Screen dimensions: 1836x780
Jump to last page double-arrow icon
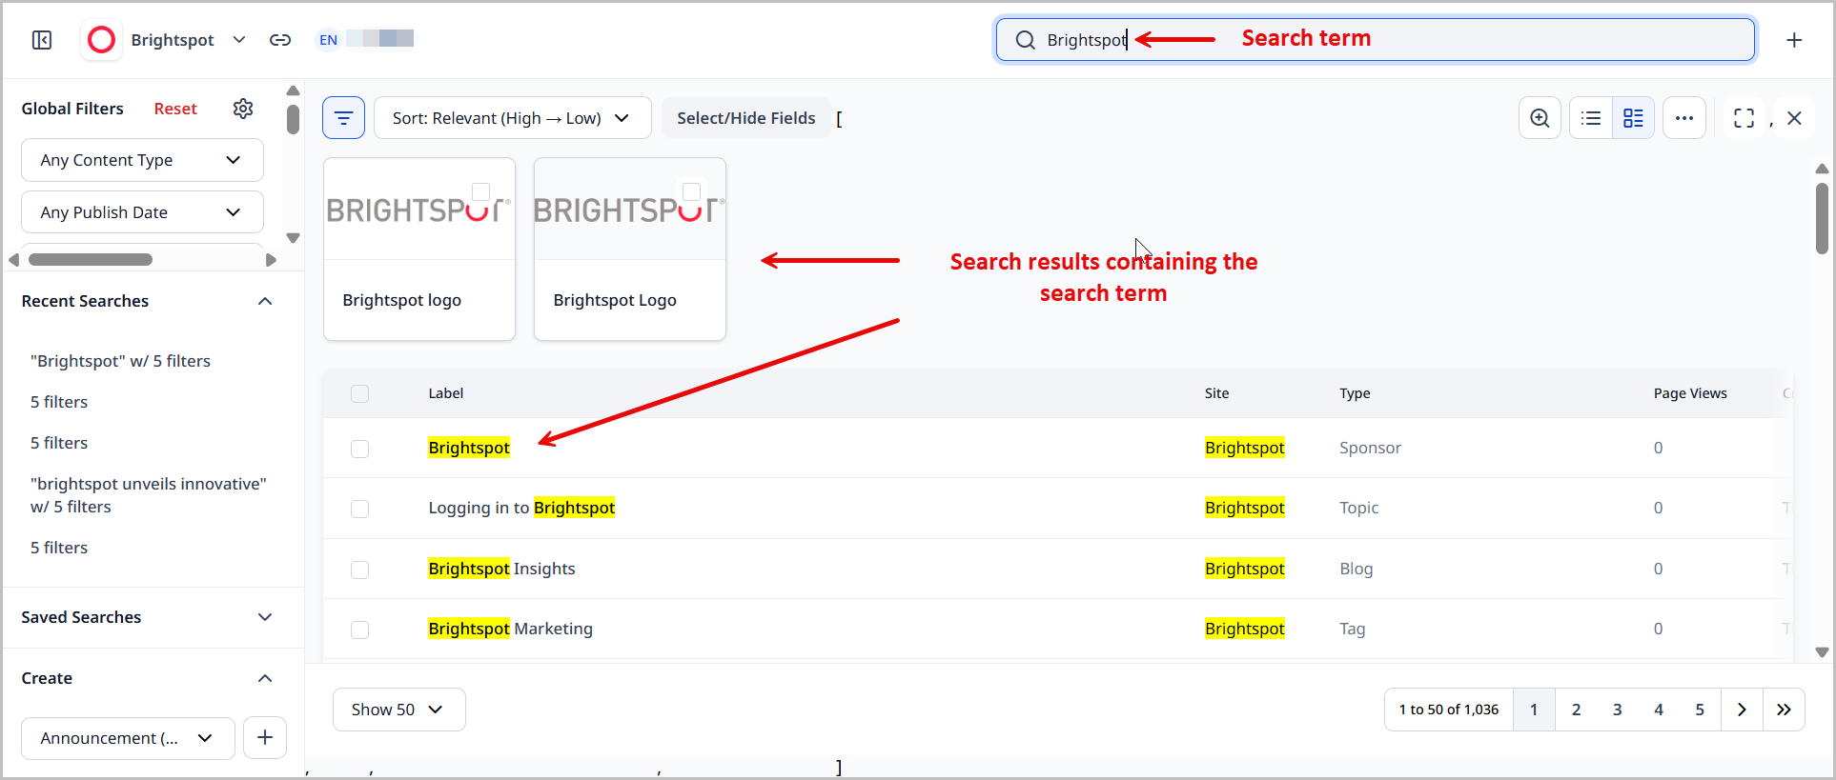point(1784,710)
